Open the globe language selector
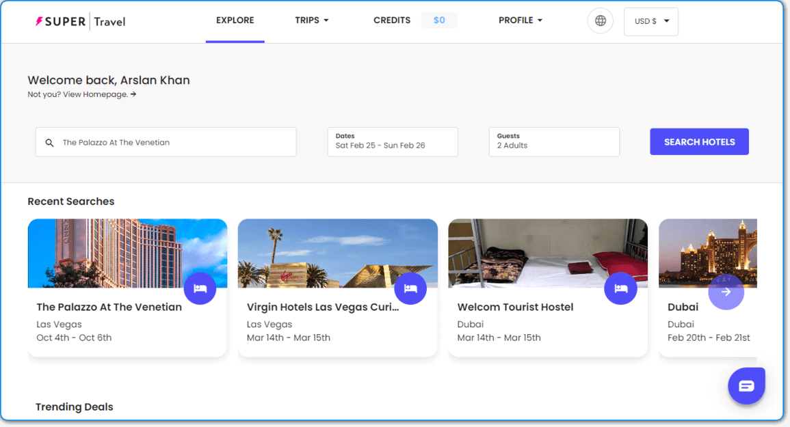This screenshot has width=790, height=427. tap(600, 20)
